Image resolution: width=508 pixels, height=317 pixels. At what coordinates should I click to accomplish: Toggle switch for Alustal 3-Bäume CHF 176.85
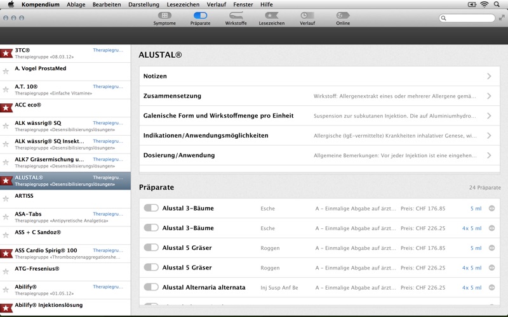pos(151,208)
